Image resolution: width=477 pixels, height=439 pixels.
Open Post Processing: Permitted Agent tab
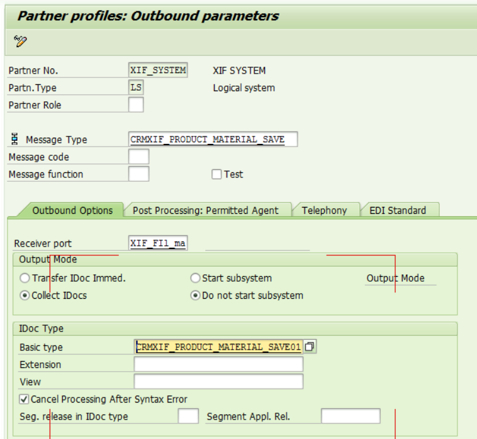pos(205,210)
